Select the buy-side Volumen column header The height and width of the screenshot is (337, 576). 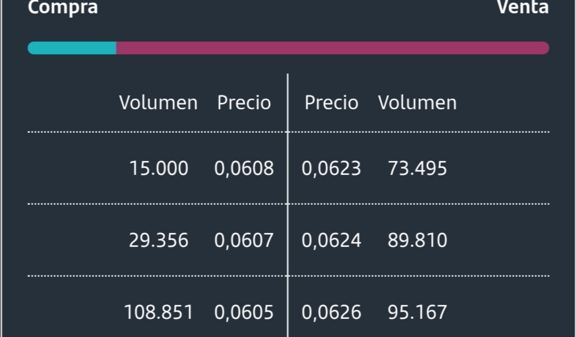tap(158, 102)
